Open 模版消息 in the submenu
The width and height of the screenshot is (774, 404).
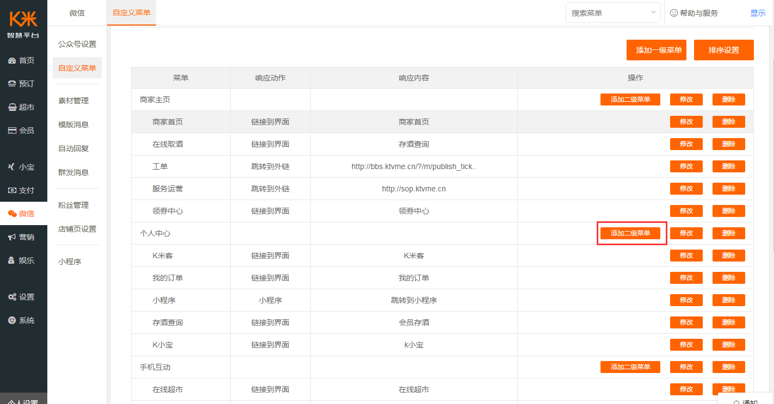[73, 125]
